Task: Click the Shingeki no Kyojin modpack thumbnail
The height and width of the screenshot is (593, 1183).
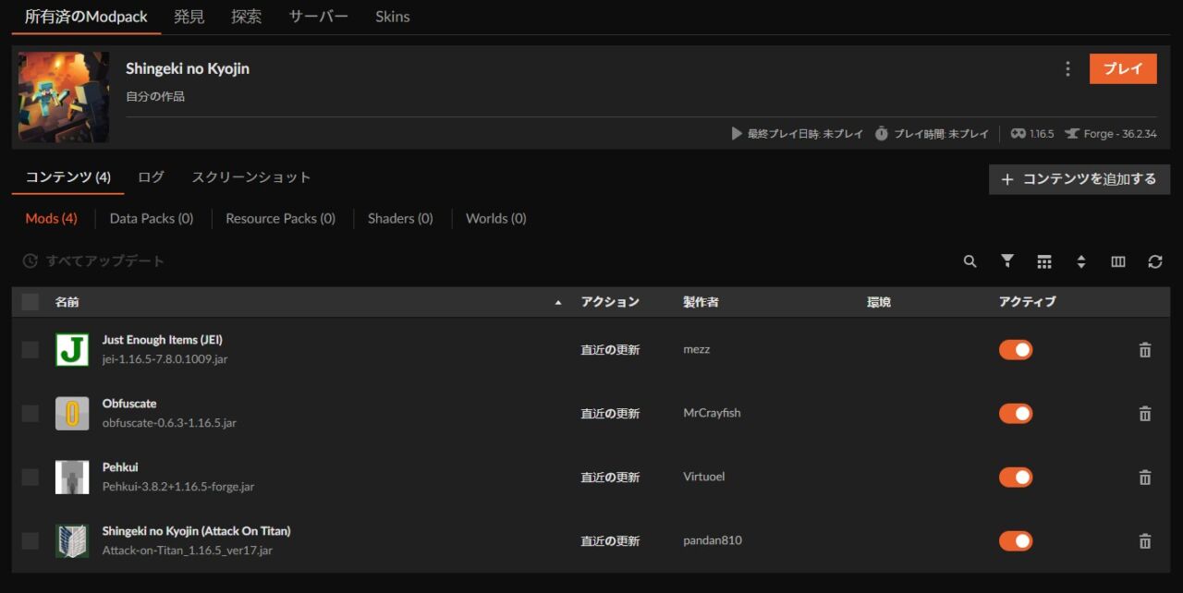Action: [64, 97]
